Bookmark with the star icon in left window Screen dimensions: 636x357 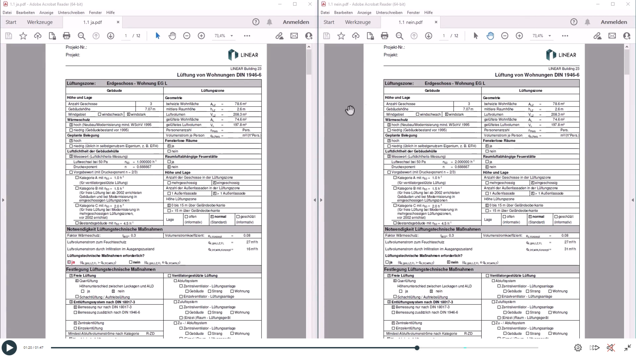(23, 36)
